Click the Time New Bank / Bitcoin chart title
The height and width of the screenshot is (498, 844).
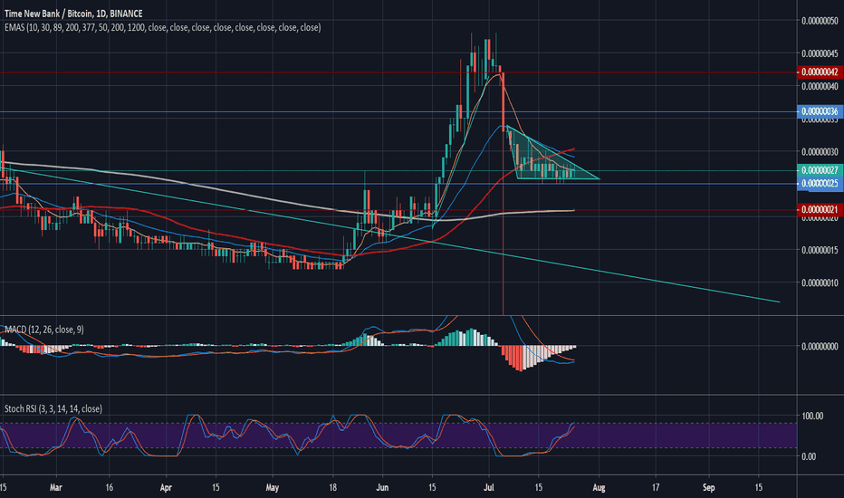[x=73, y=14]
